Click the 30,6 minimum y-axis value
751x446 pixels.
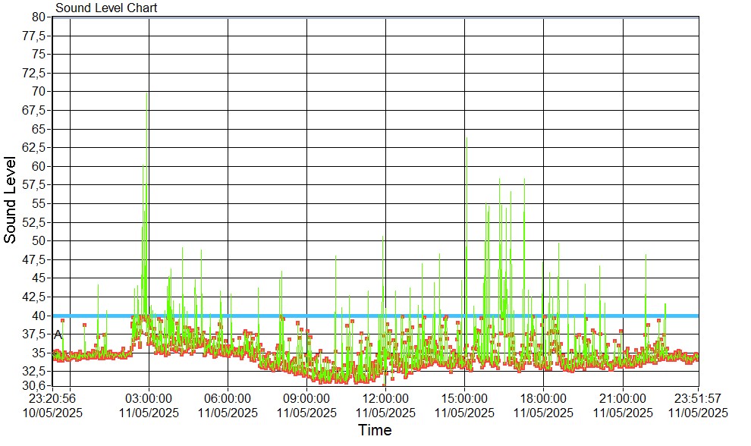(36, 385)
